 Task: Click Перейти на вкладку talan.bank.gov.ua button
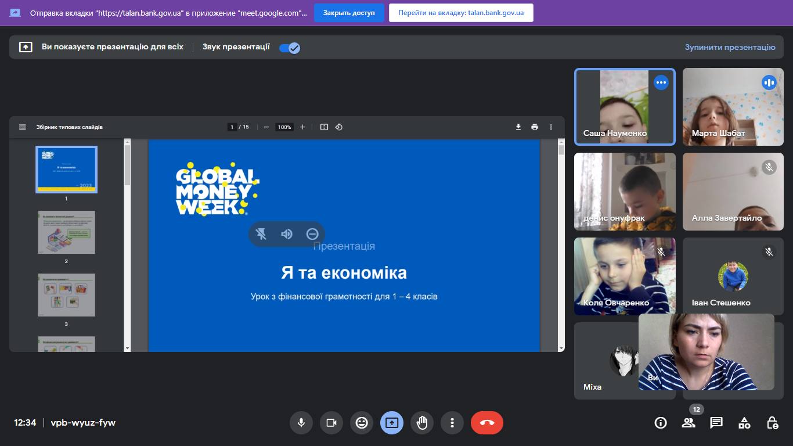pyautogui.click(x=461, y=13)
